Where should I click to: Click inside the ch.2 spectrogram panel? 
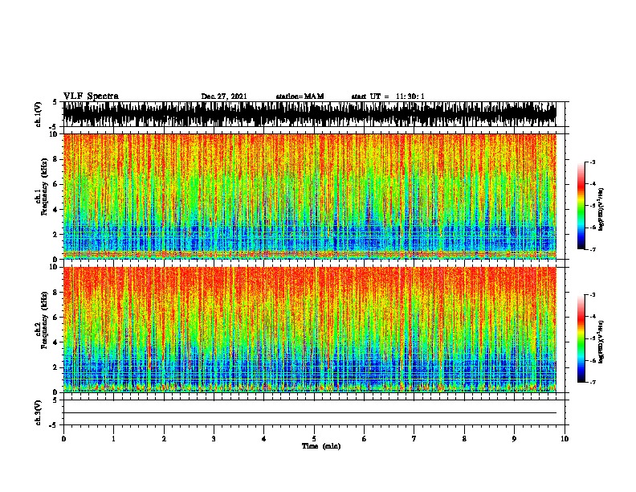tap(310, 330)
